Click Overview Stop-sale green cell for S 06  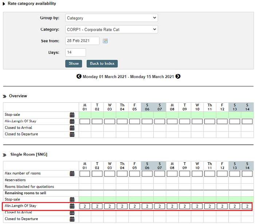click(x=147, y=115)
